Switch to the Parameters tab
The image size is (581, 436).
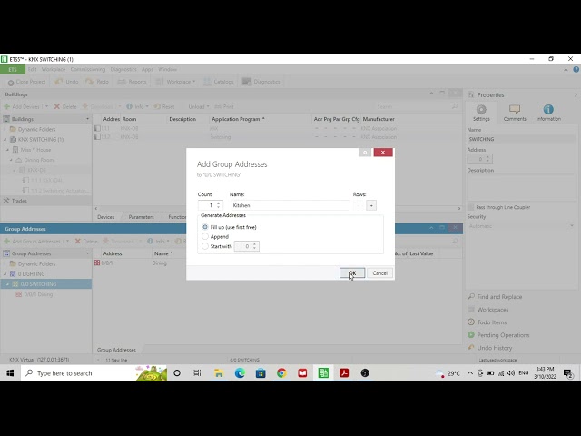pos(142,217)
